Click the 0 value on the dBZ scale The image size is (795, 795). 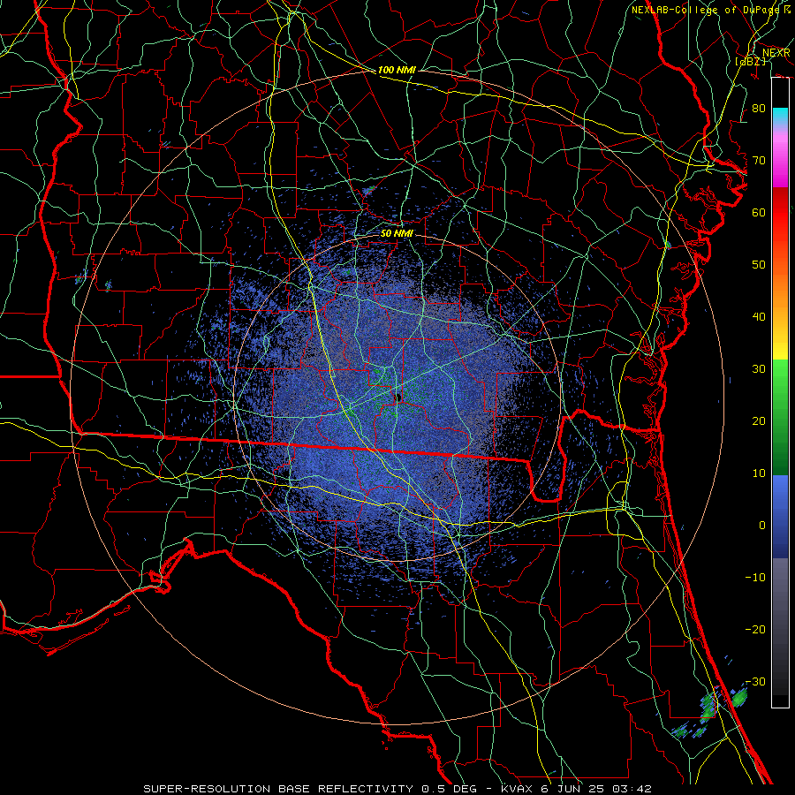pyautogui.click(x=762, y=526)
